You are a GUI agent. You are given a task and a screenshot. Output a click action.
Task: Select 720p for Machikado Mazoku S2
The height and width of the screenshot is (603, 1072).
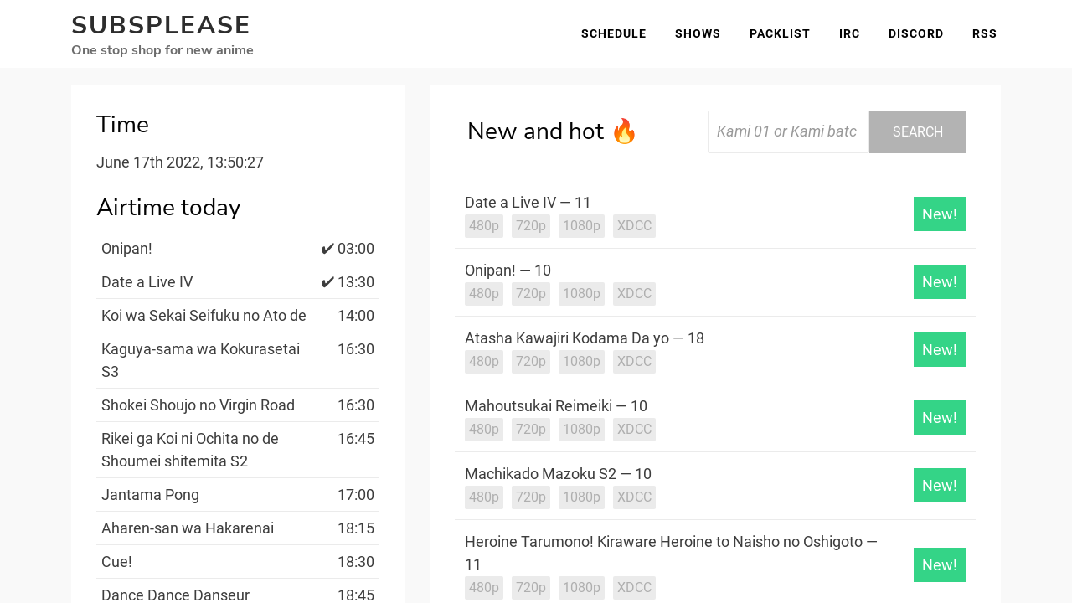(x=531, y=497)
